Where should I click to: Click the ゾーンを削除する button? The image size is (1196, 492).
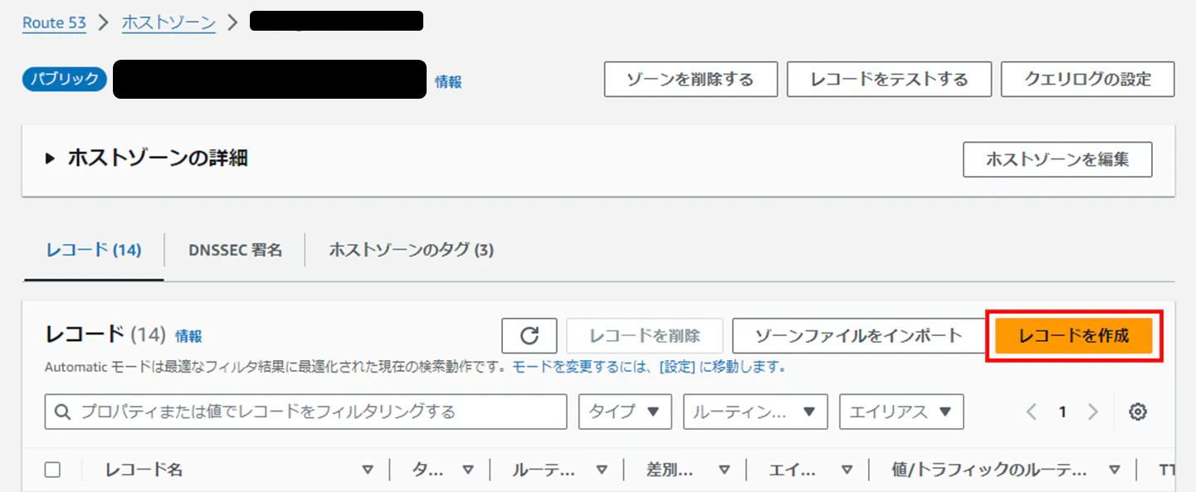point(690,79)
